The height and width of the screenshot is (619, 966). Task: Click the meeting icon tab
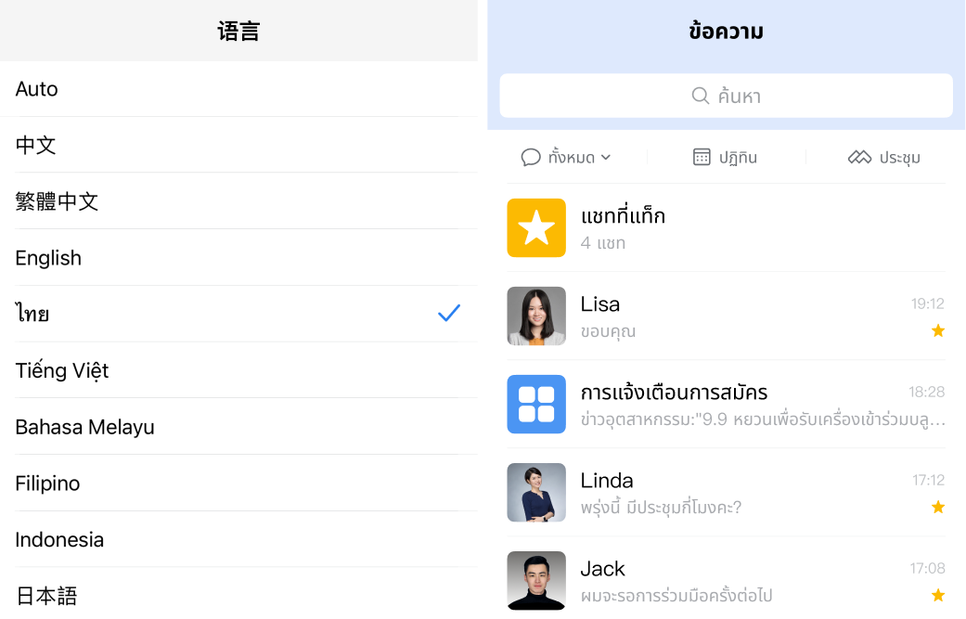coord(859,157)
